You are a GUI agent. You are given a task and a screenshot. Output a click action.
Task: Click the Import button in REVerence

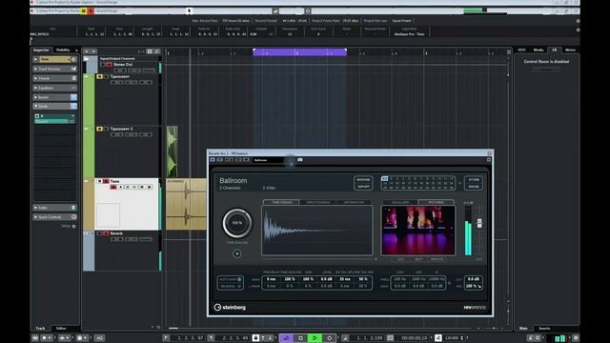point(363,187)
